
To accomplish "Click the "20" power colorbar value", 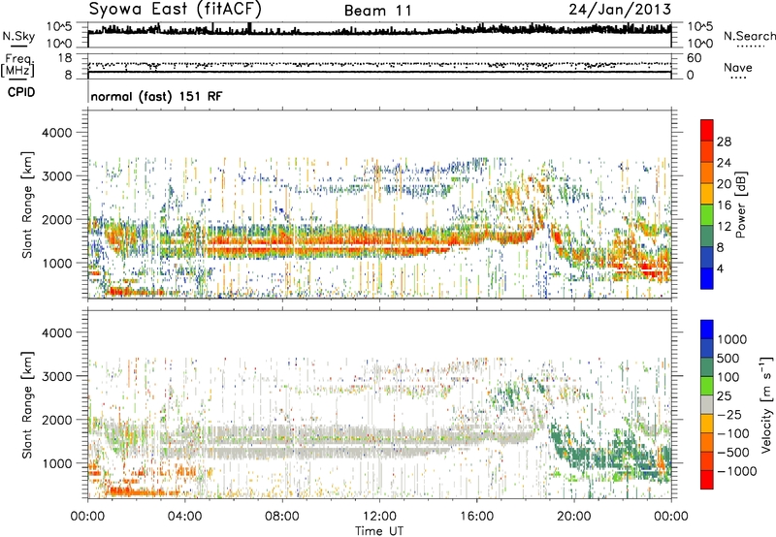I will tap(724, 184).
